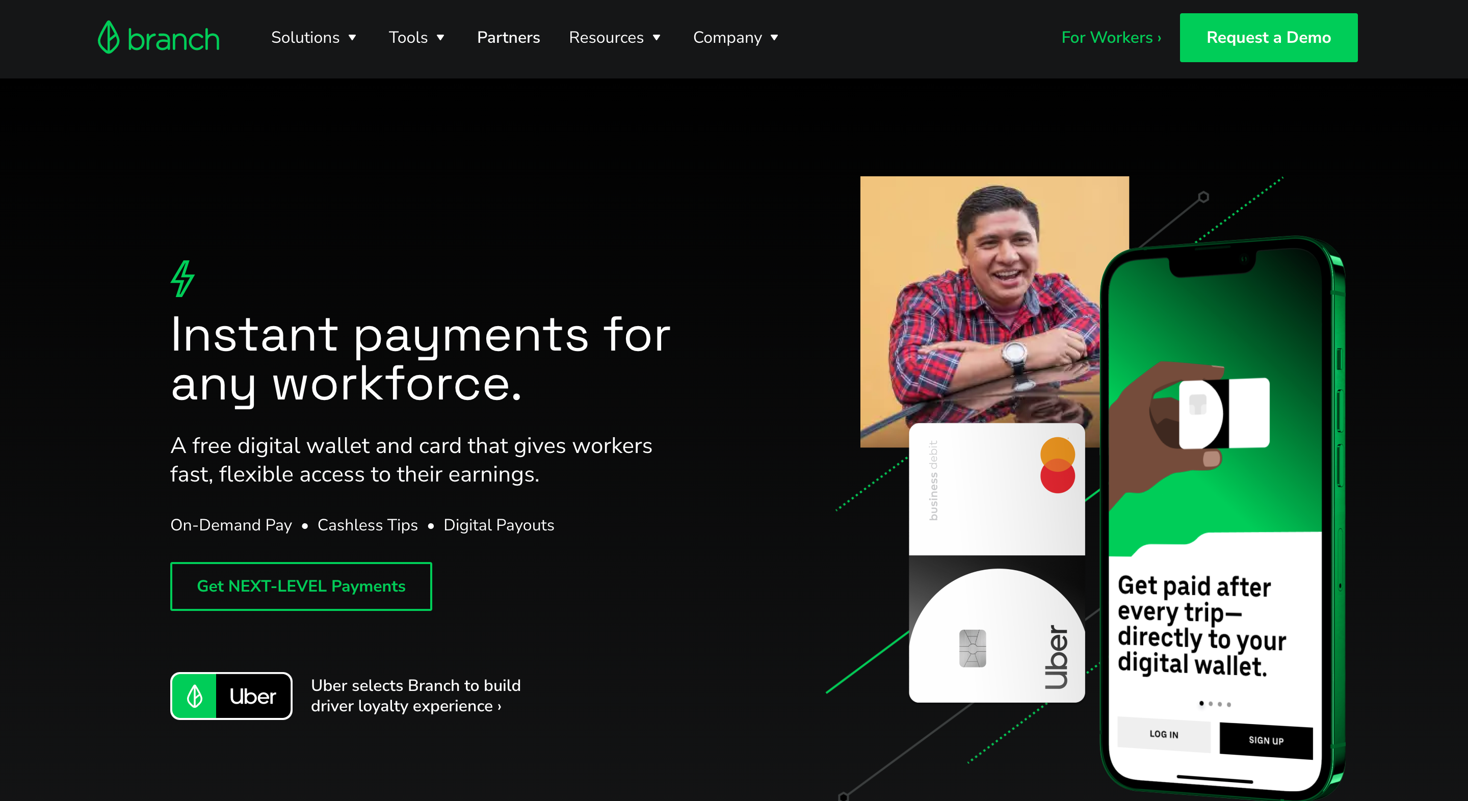The height and width of the screenshot is (801, 1468).
Task: Read Uber selects Branch loyalty story
Action: [415, 696]
